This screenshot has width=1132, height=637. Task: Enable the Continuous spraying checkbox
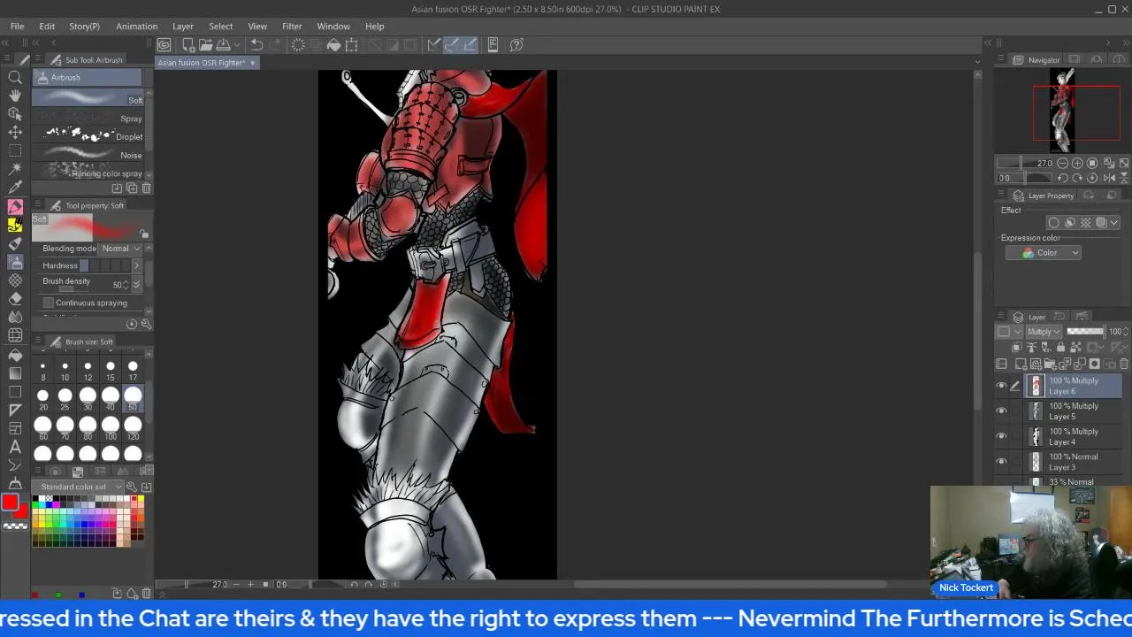click(x=49, y=303)
